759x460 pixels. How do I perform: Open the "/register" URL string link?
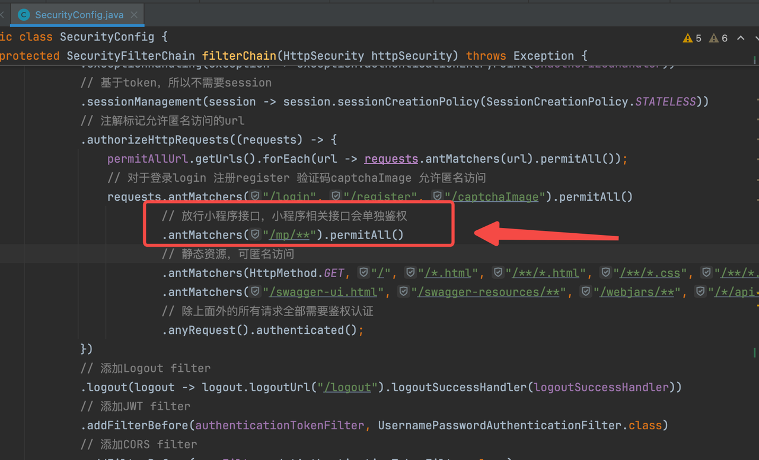pos(380,197)
